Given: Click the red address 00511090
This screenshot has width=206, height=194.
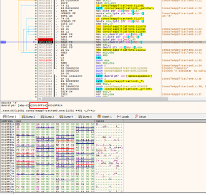Looking at the screenshot, I should click(46, 60).
